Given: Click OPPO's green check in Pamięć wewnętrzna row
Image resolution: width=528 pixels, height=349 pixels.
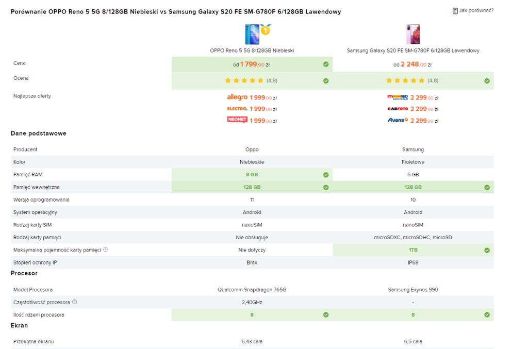Looking at the screenshot, I should (326, 188).
